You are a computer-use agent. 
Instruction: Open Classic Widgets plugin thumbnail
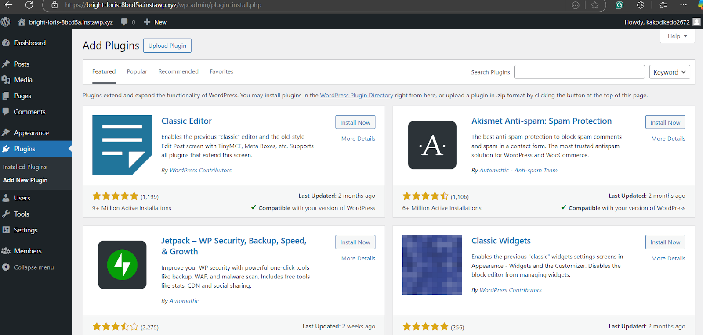(432, 265)
